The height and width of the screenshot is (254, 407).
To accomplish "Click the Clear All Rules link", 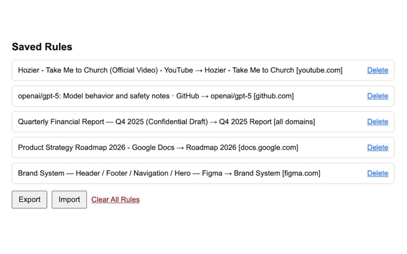I will tap(115, 199).
